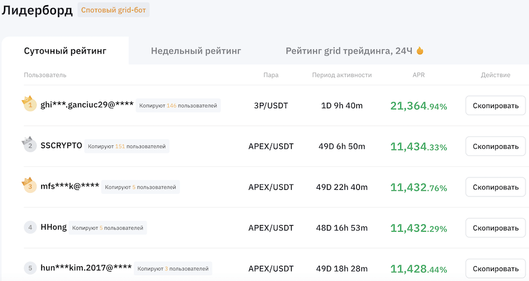529x281 pixels.
Task: Click the 48D 16h 53m activity period
Action: coord(341,228)
